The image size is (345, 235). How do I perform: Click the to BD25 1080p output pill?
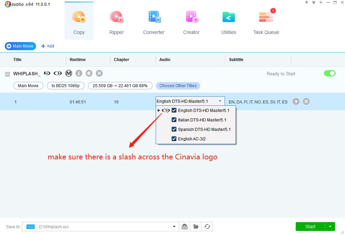pos(66,85)
